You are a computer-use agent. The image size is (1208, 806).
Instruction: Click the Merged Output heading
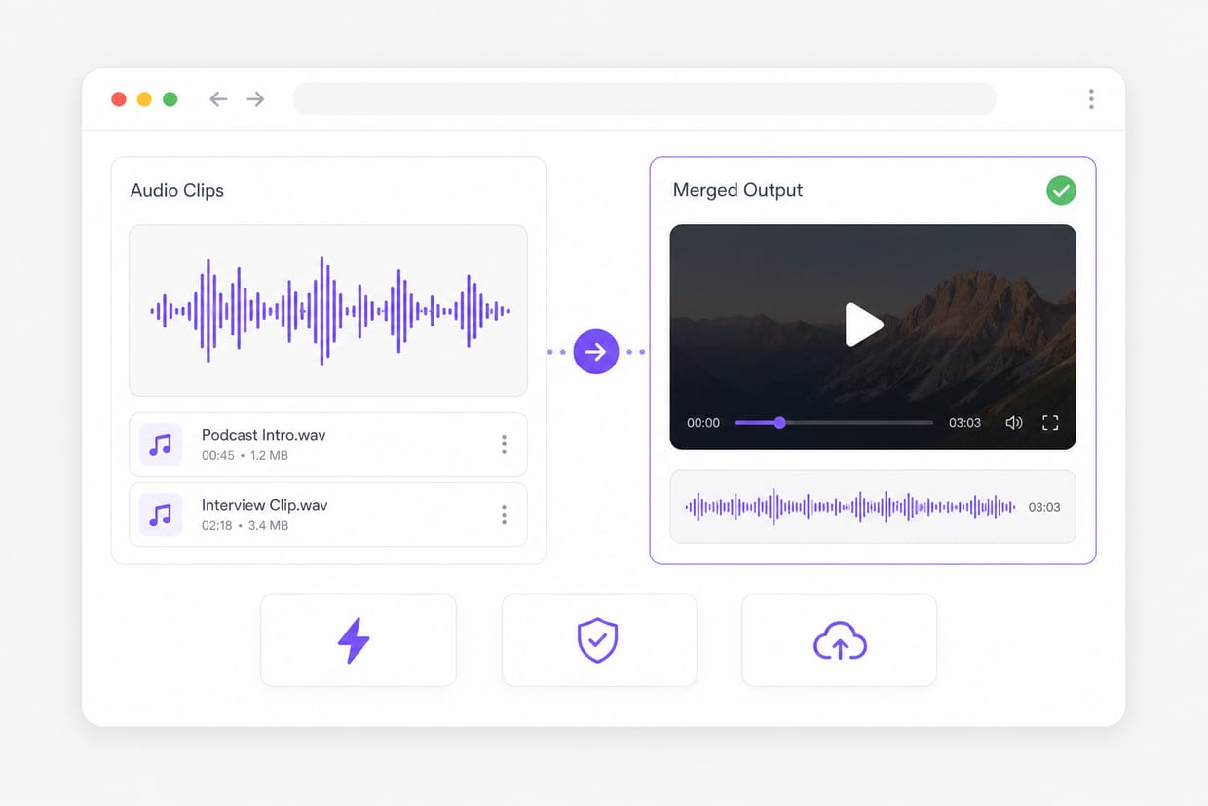(737, 190)
